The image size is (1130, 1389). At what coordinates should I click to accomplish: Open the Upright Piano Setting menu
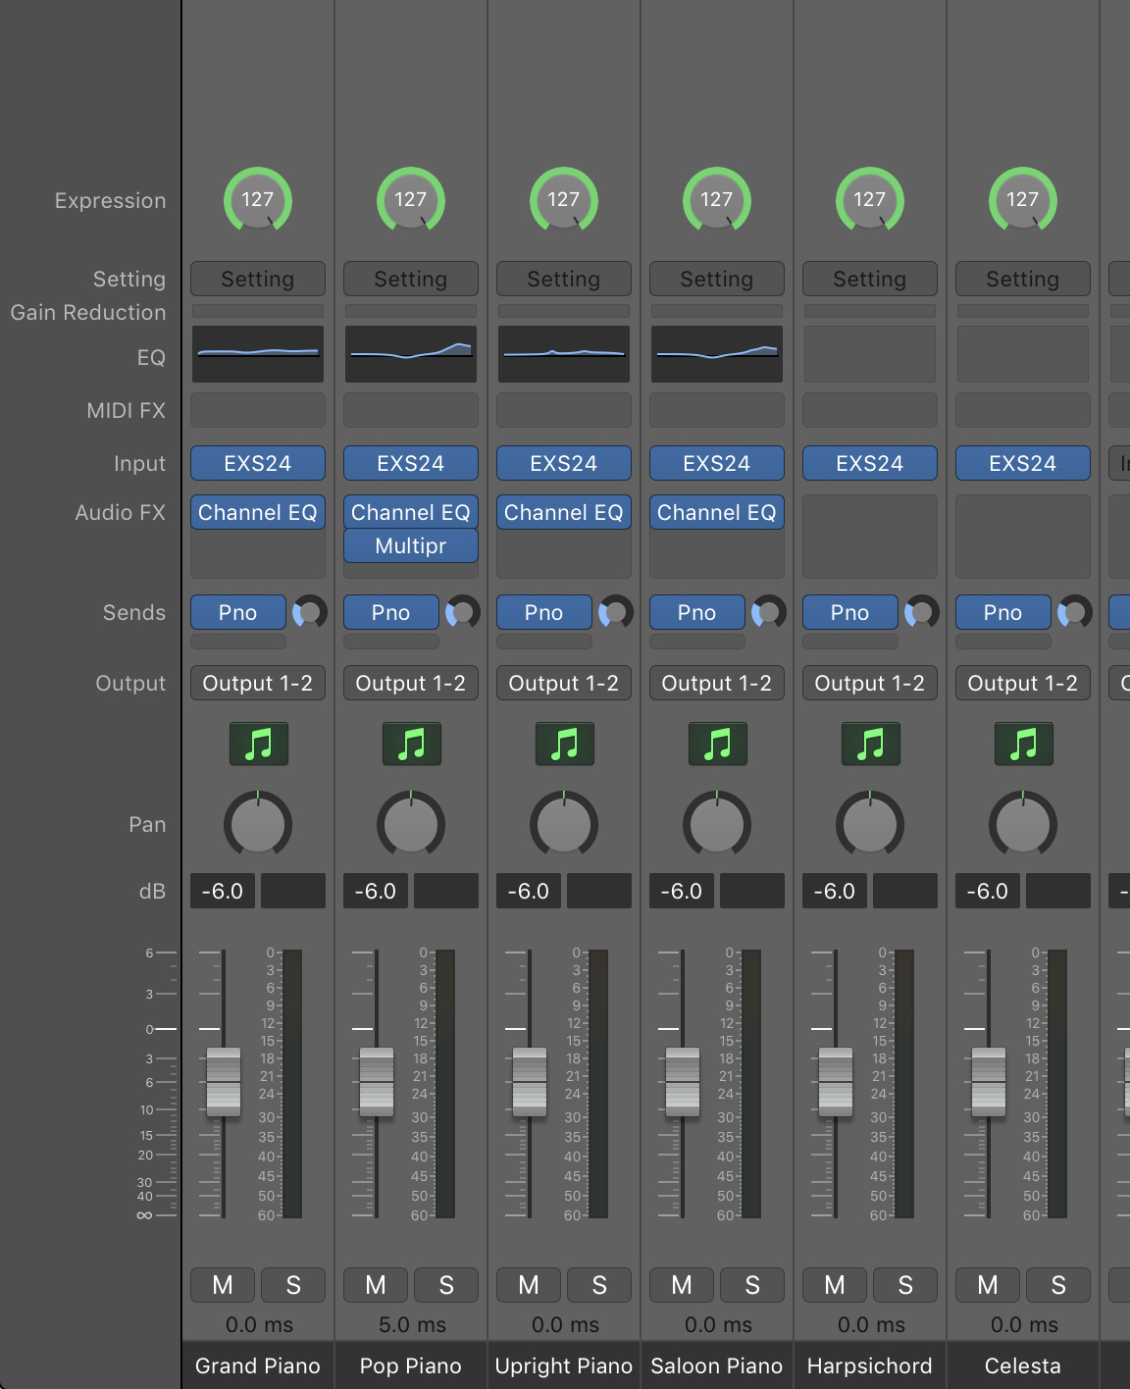pos(564,280)
